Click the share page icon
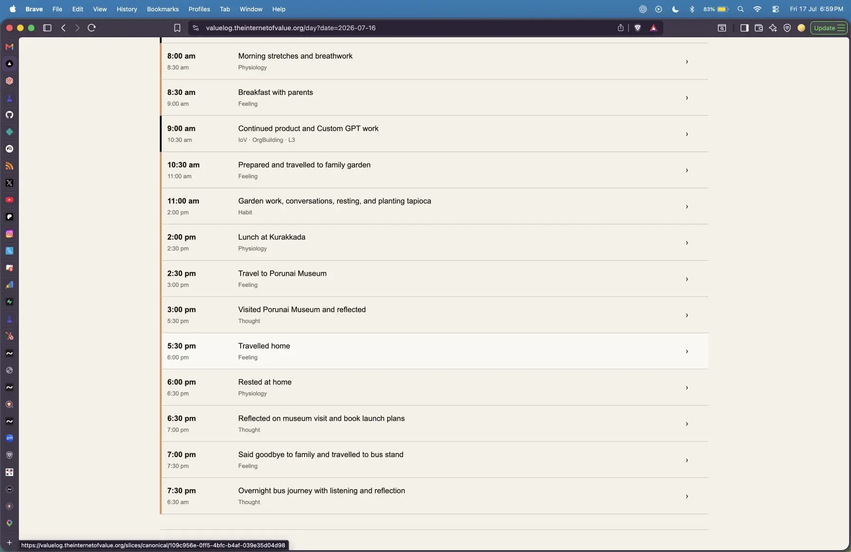 tap(621, 28)
